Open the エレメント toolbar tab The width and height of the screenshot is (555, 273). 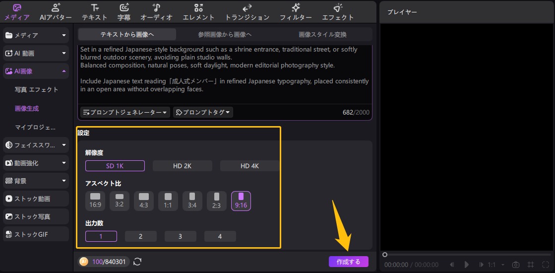(x=198, y=12)
